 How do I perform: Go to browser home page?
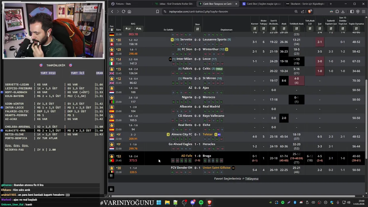[x=129, y=11]
